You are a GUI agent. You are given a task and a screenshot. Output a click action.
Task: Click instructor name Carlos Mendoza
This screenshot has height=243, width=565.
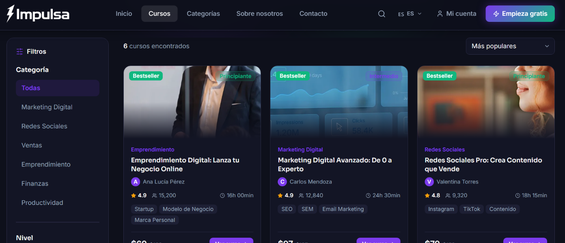click(x=311, y=182)
